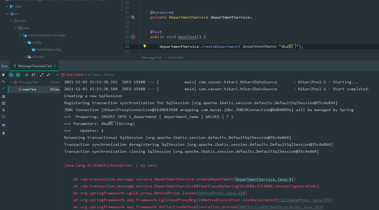The height and width of the screenshot is (210, 379).
Task: Select the constant package in project tree
Action: 38,57
